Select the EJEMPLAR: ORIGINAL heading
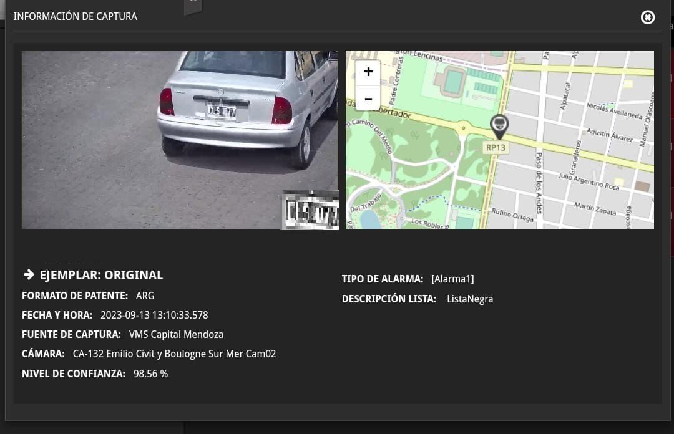 pyautogui.click(x=101, y=275)
